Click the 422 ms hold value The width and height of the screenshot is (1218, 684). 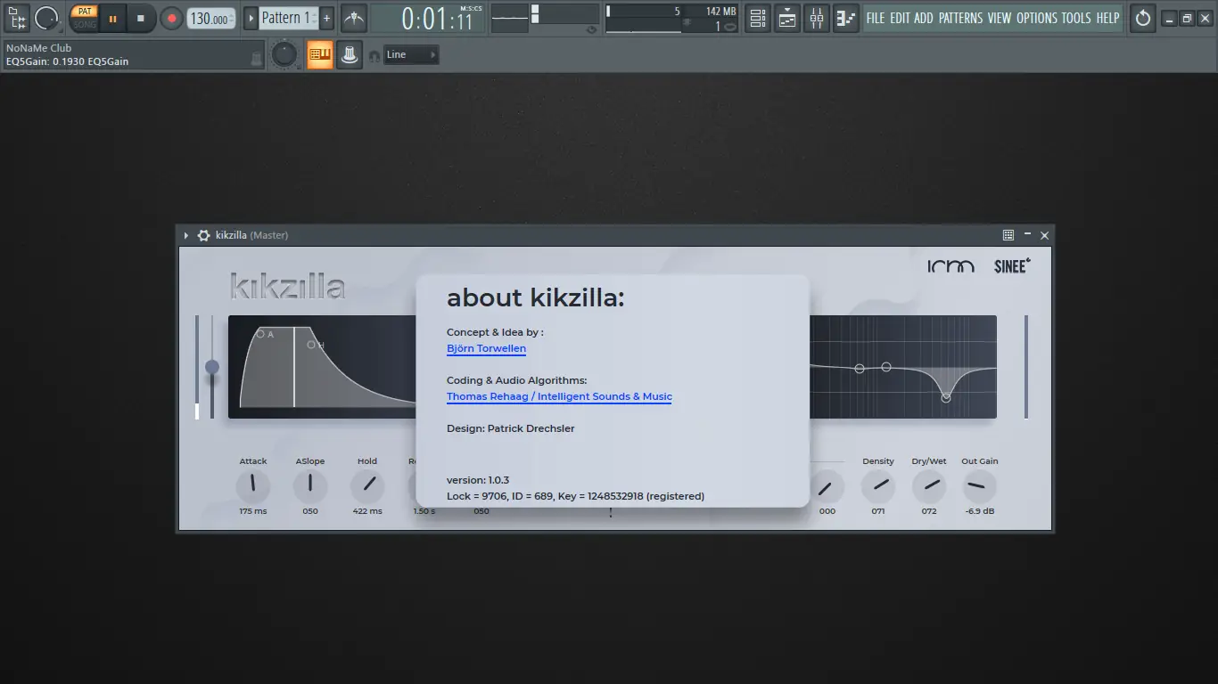pos(367,511)
